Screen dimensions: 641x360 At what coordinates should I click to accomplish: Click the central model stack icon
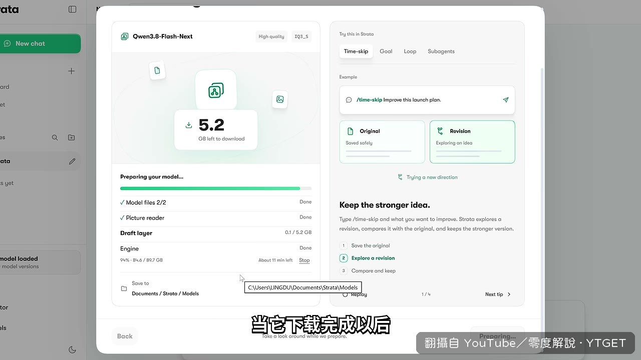click(x=216, y=90)
